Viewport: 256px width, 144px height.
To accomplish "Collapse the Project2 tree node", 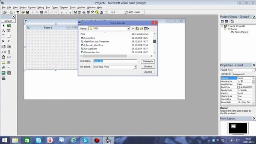I will coord(222,26).
